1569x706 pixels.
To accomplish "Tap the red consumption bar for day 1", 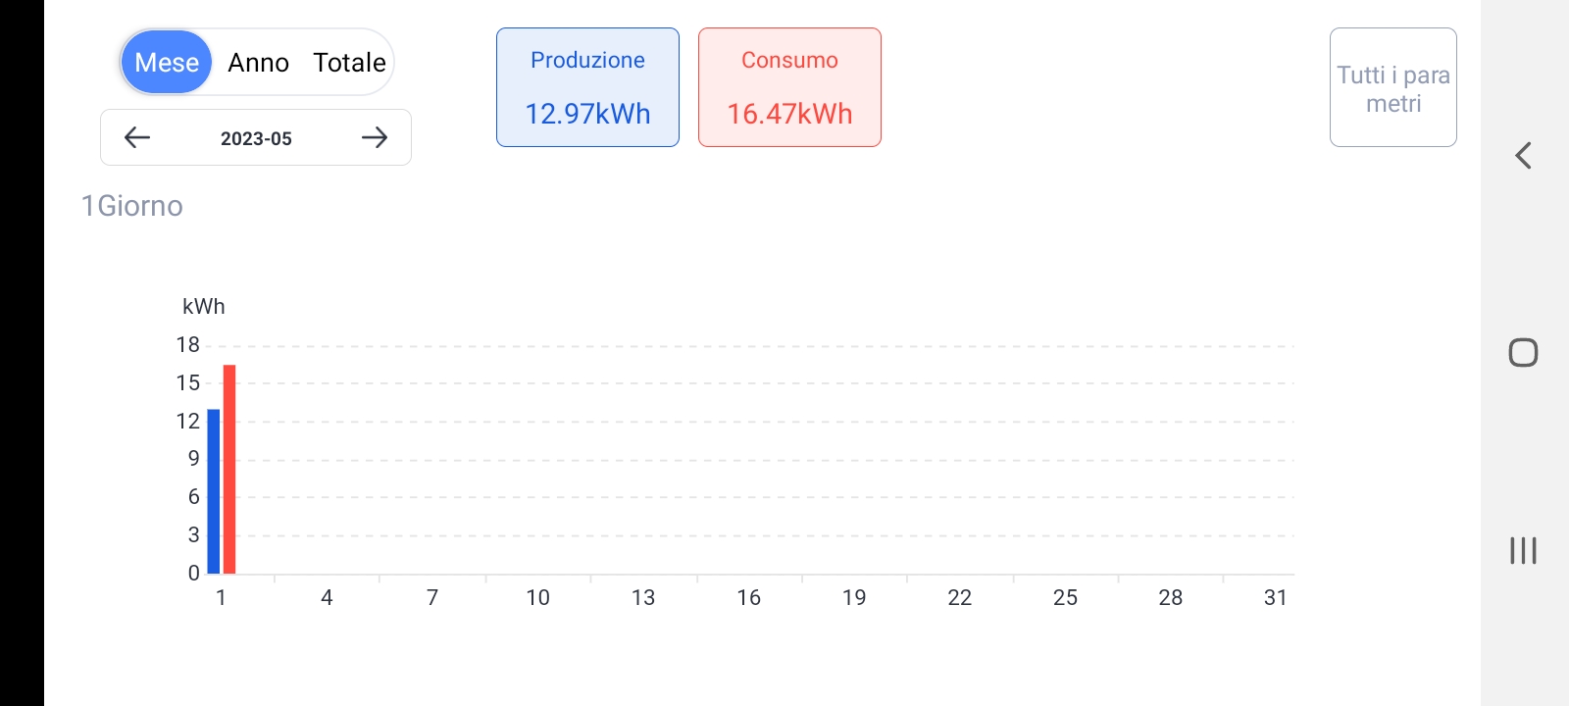I will [x=229, y=469].
